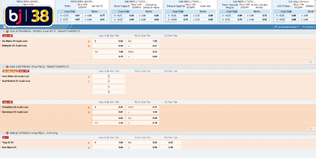Click the stopwatch icon in blue bar

(5, 27)
